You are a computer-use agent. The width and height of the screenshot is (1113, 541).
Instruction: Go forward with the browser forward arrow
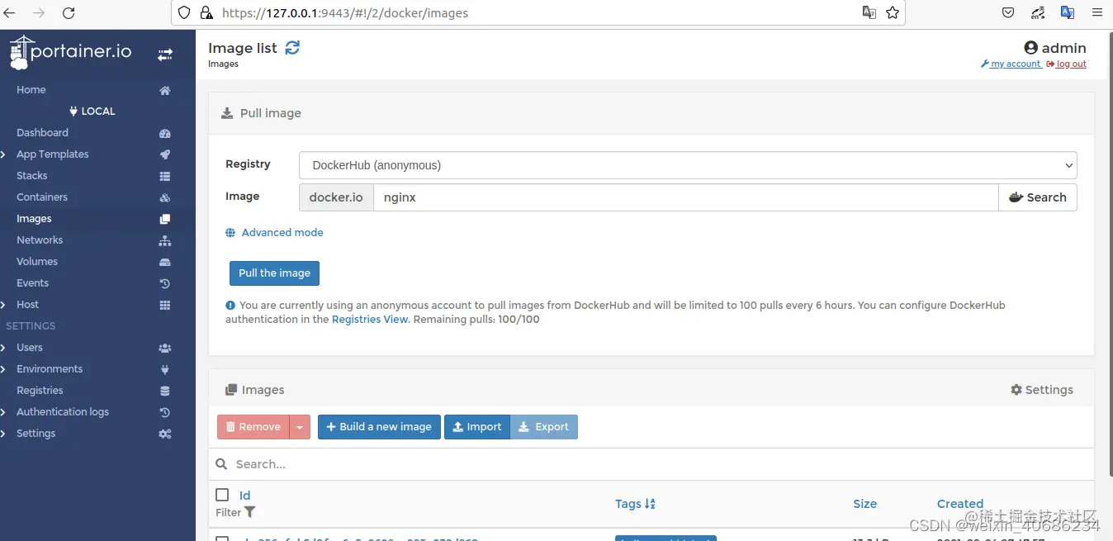click(x=40, y=12)
